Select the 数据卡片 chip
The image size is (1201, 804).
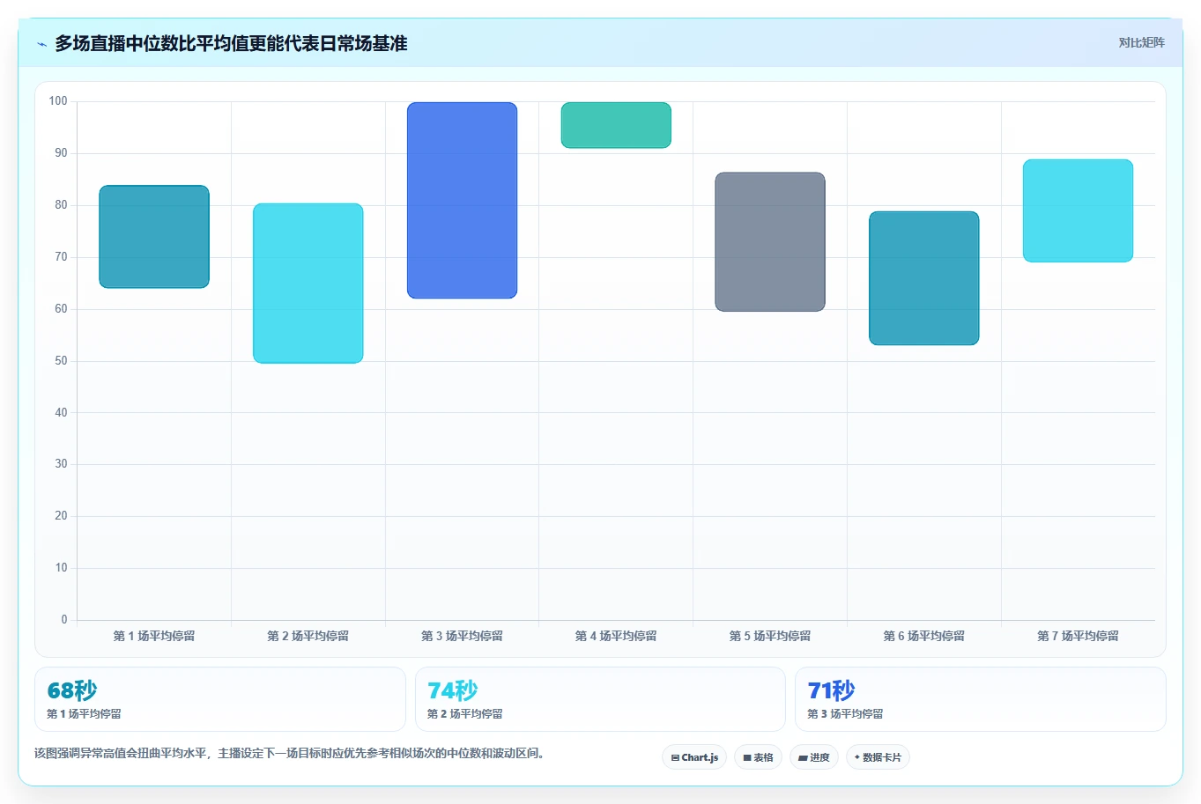878,757
